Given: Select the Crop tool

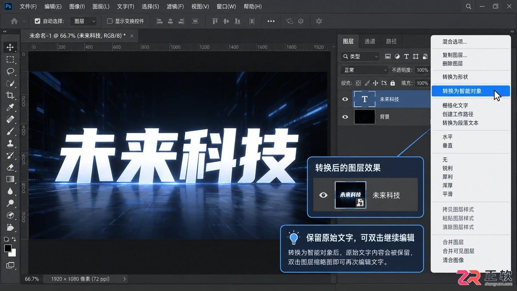Looking at the screenshot, I should [10, 95].
